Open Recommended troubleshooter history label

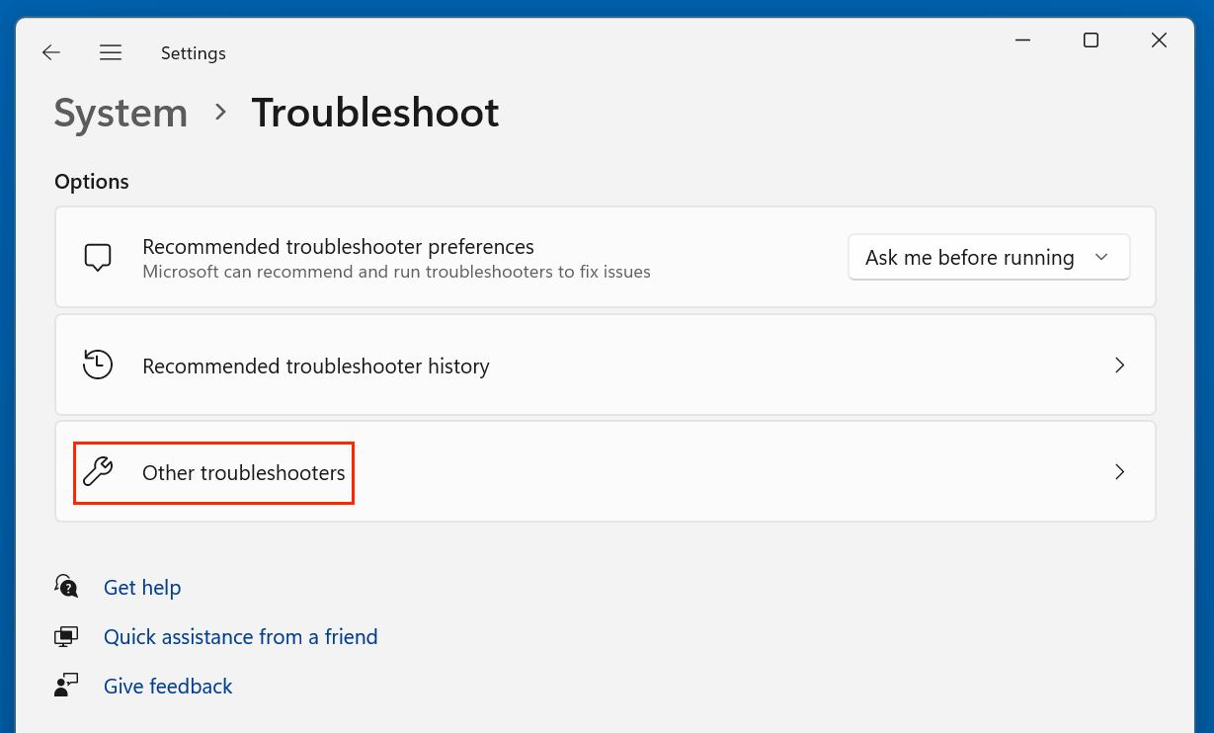pyautogui.click(x=315, y=366)
